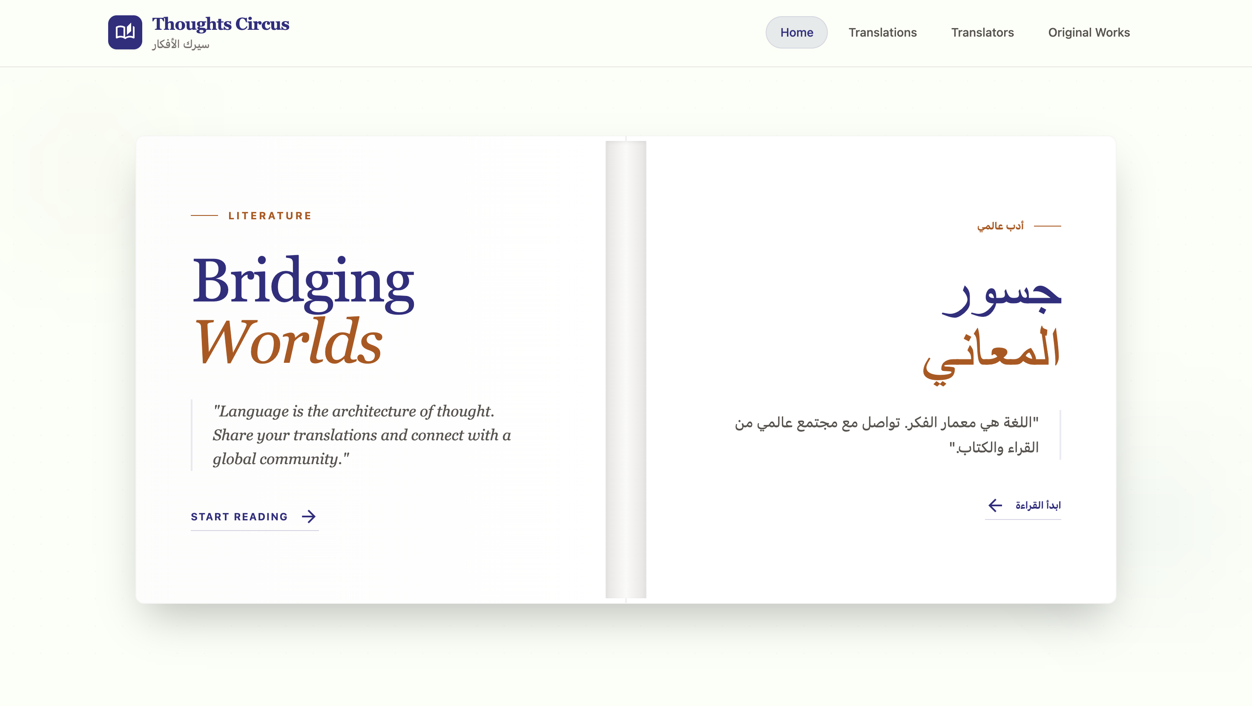Select the Home navigation tab

797,32
